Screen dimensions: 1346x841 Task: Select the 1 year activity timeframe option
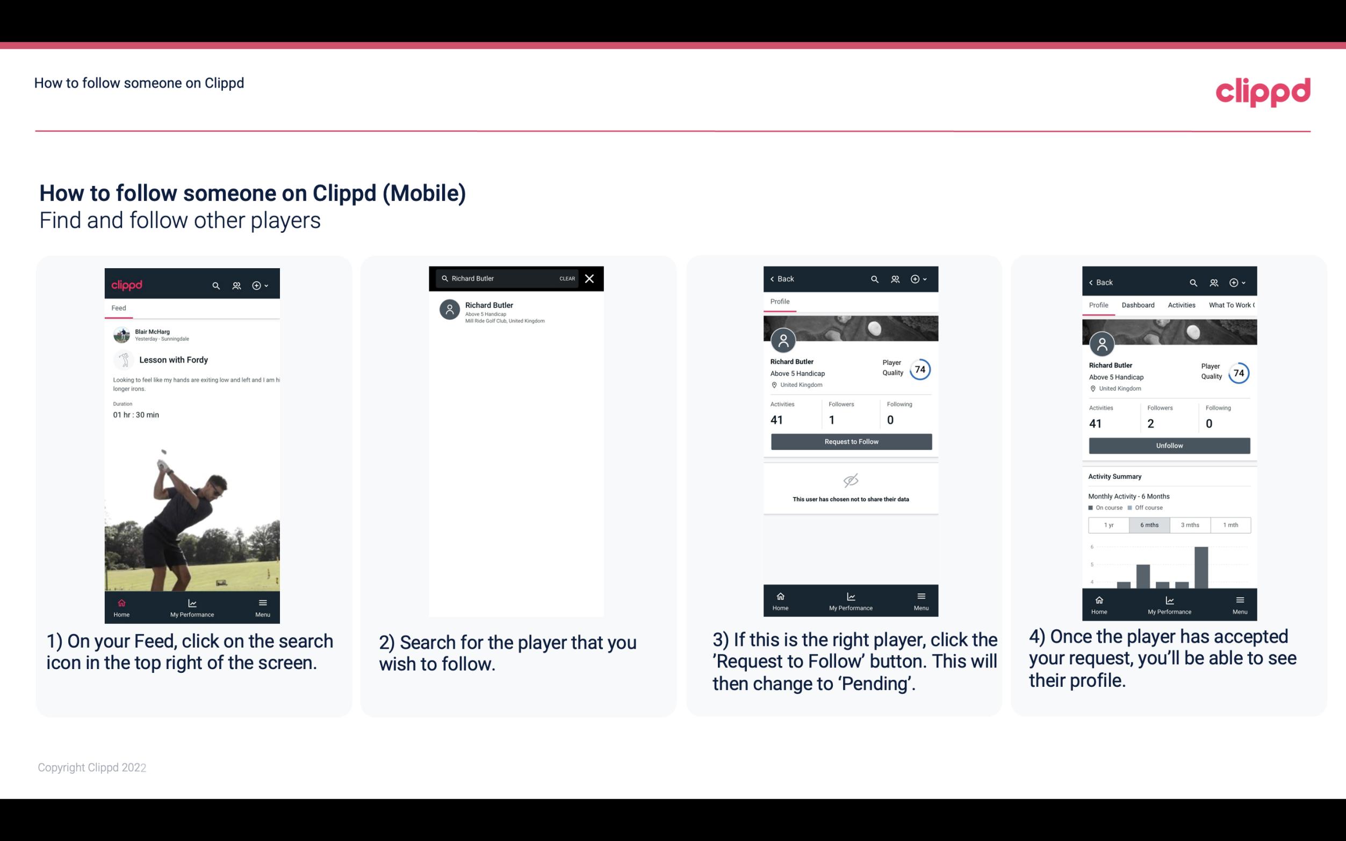[1109, 524]
